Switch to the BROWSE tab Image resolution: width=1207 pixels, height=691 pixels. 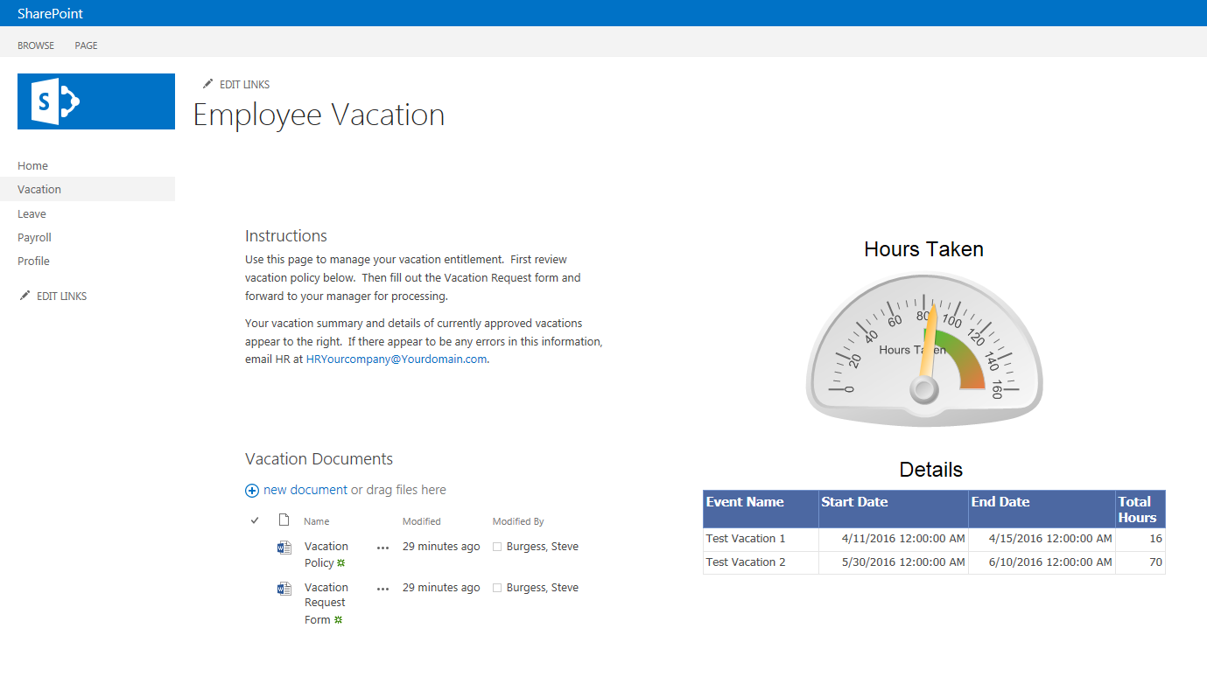pyautogui.click(x=35, y=45)
